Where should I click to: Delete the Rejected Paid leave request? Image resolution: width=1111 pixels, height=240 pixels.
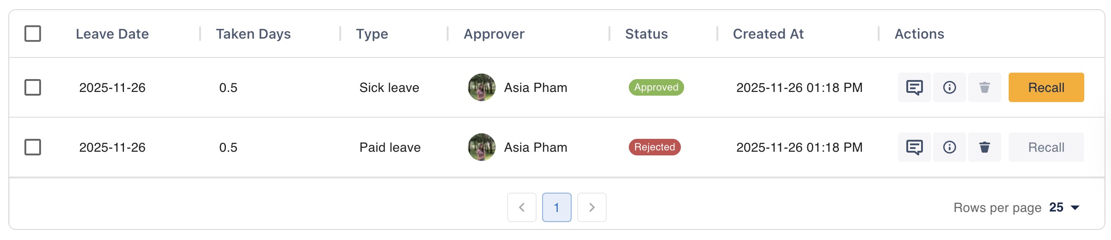click(984, 147)
